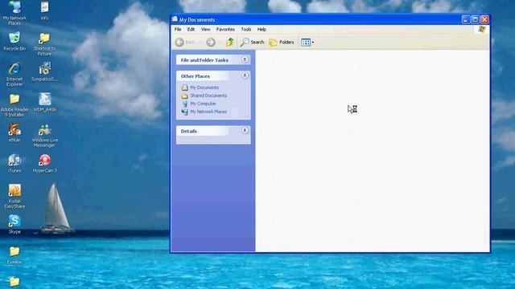This screenshot has height=289, width=515.
Task: Open the View menu
Action: pyautogui.click(x=206, y=29)
